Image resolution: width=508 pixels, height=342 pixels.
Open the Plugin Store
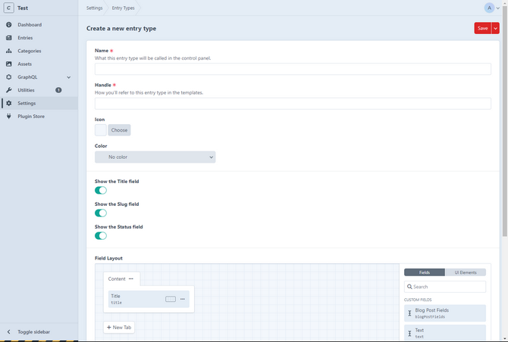[30, 117]
